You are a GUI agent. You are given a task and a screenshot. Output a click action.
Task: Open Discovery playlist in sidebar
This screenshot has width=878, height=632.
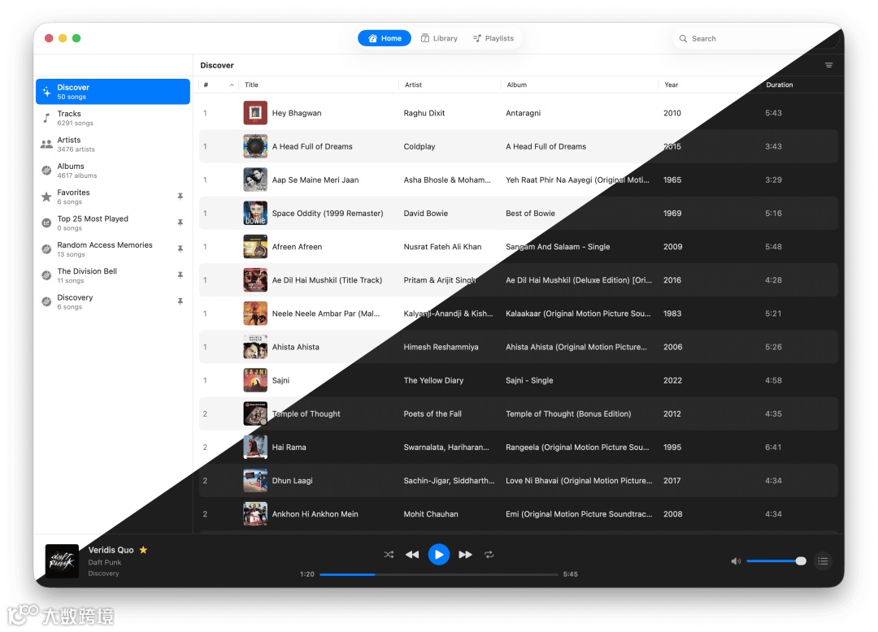tap(112, 301)
